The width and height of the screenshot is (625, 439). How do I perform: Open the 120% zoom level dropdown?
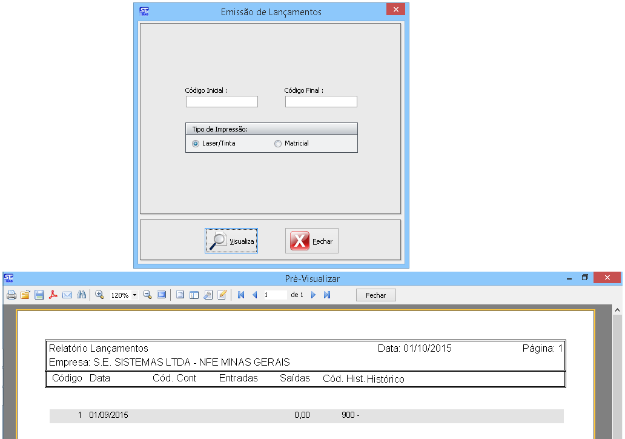click(134, 295)
